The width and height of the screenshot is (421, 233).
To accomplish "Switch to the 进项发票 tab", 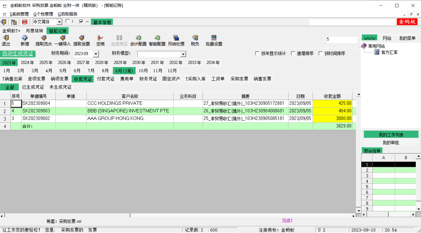I will click(x=37, y=79).
